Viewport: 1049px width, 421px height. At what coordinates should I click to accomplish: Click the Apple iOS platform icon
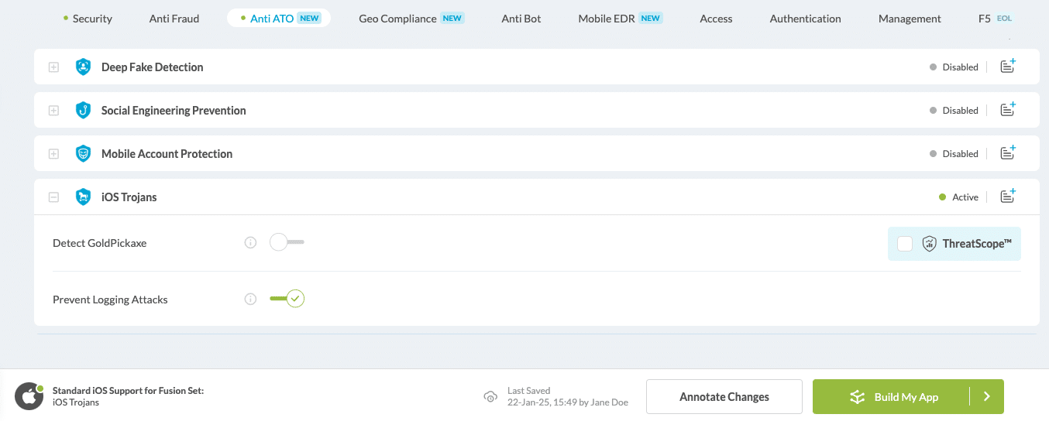coord(29,396)
